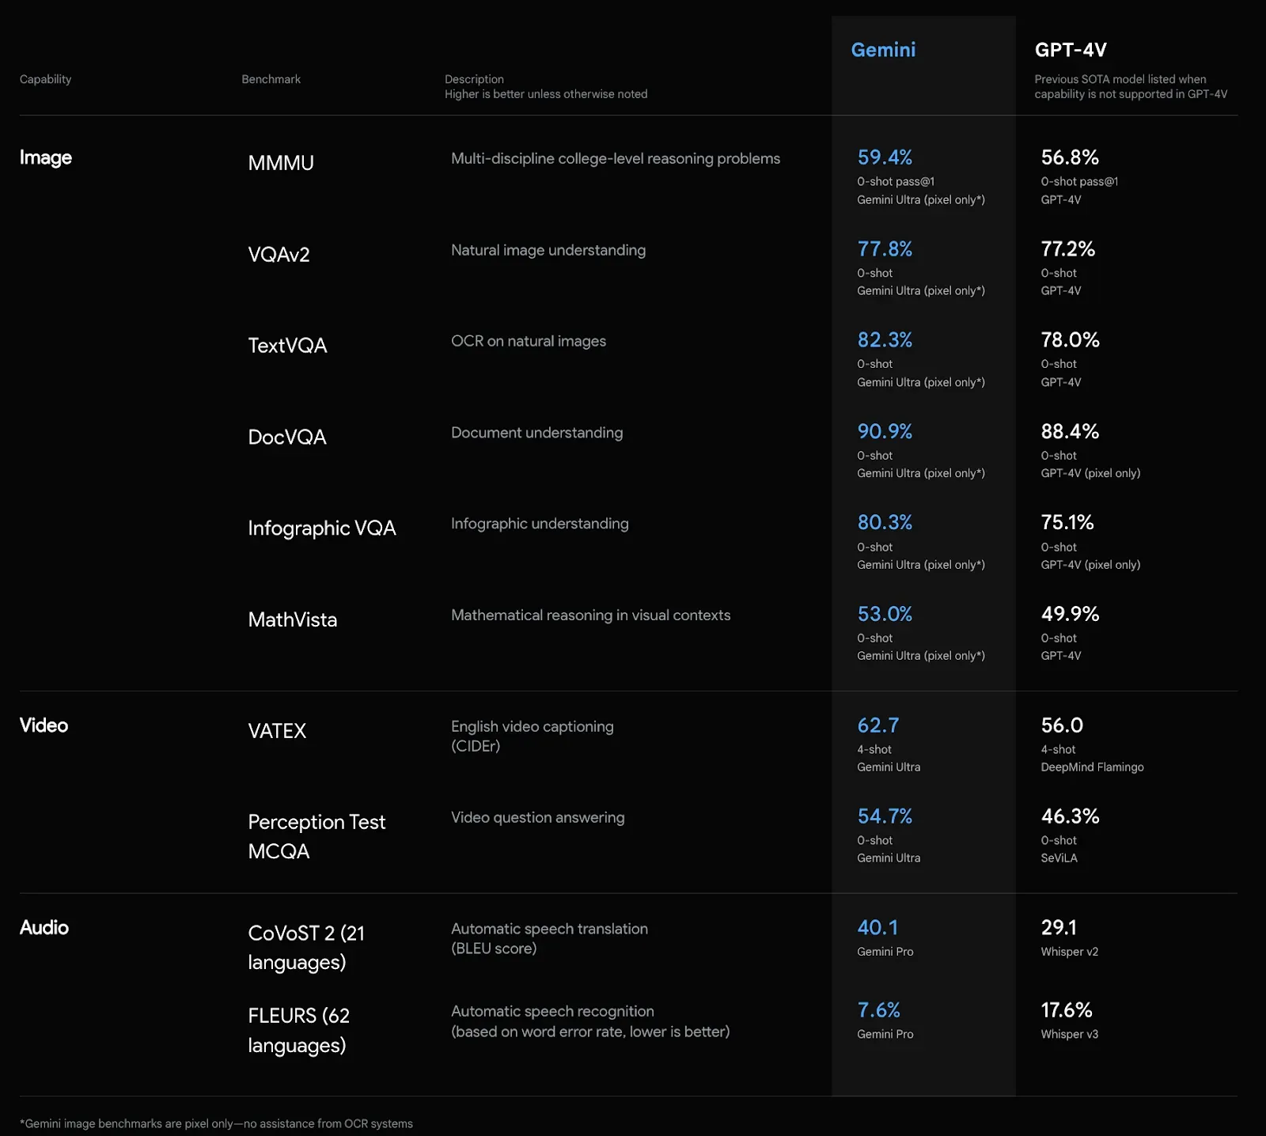
Task: Click 'Gemini Pro' under the 40.1 score
Action: coord(885,952)
